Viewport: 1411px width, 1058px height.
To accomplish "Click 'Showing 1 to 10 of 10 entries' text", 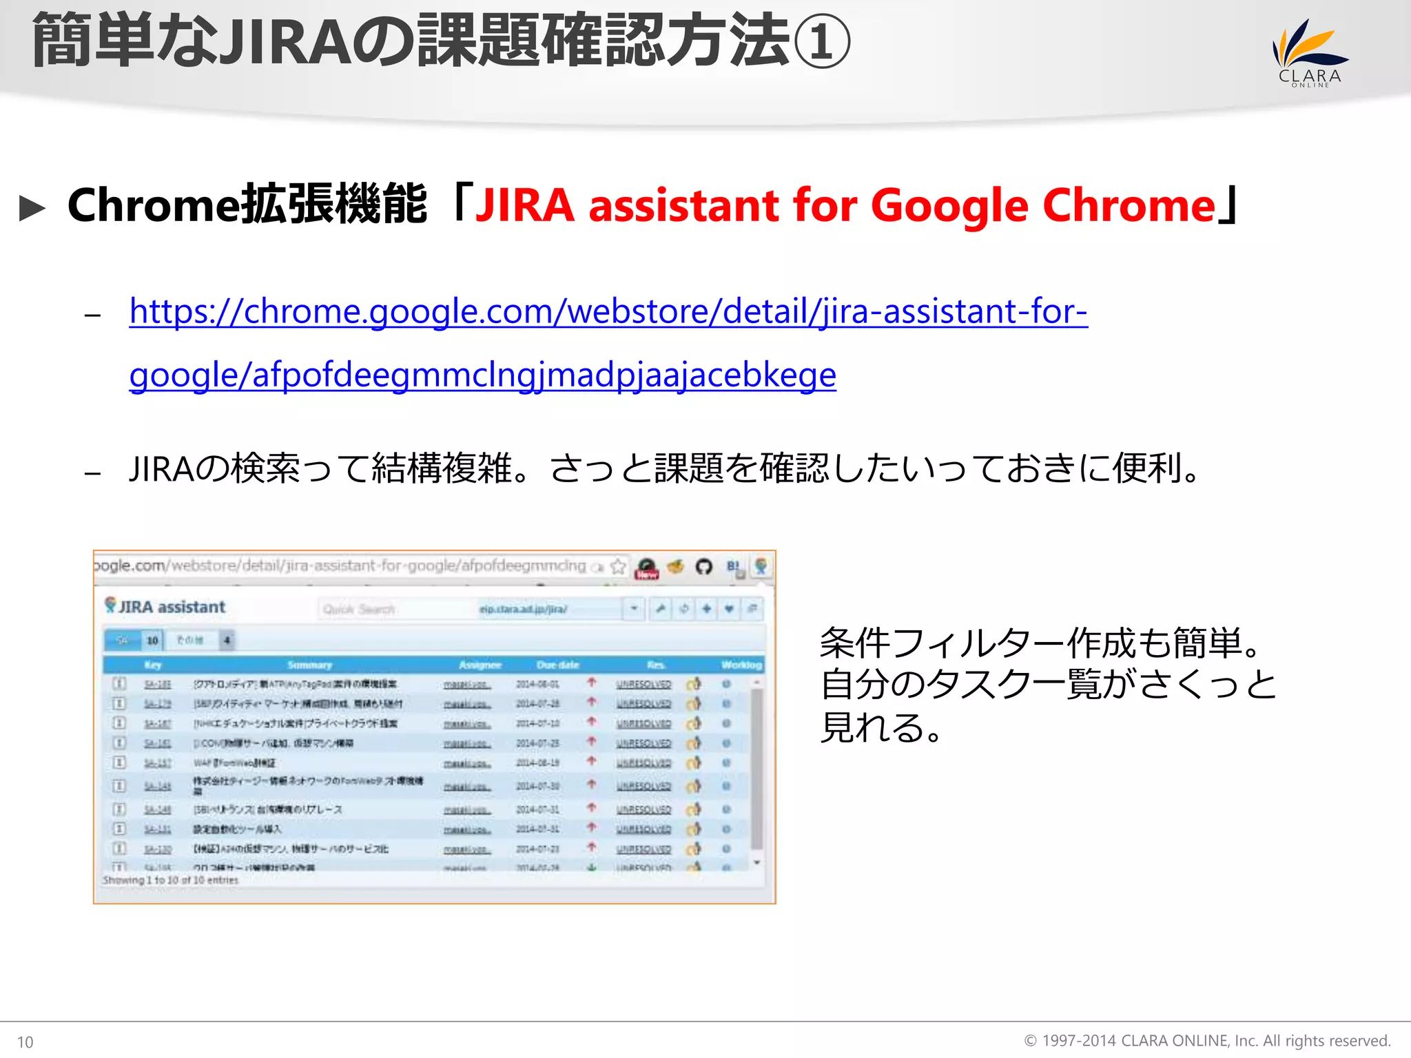I will tap(170, 880).
